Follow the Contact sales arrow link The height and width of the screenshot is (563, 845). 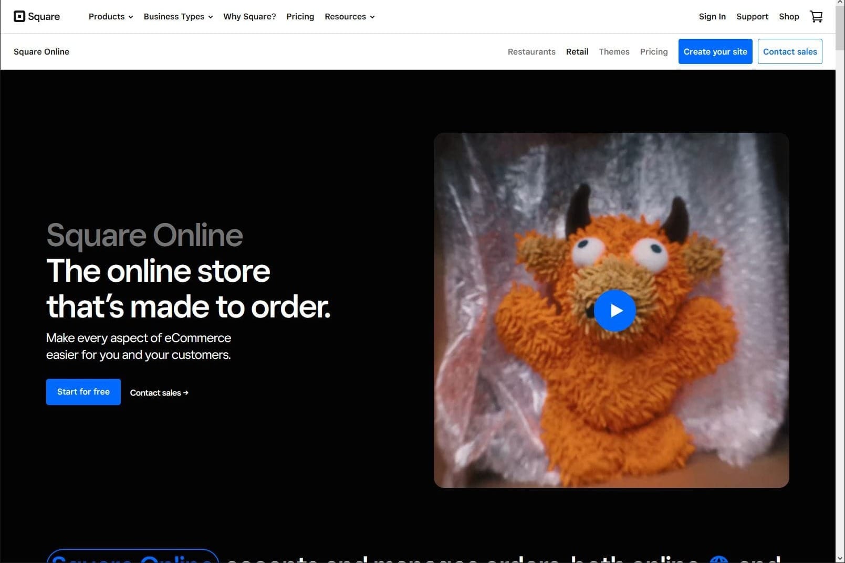coord(159,392)
